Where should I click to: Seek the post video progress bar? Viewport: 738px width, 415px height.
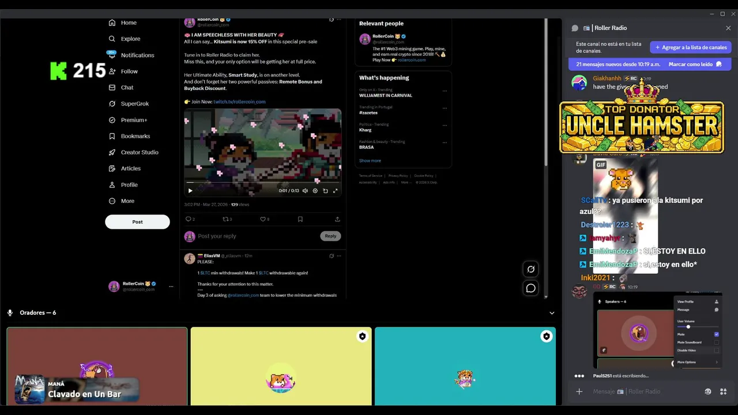point(262,182)
